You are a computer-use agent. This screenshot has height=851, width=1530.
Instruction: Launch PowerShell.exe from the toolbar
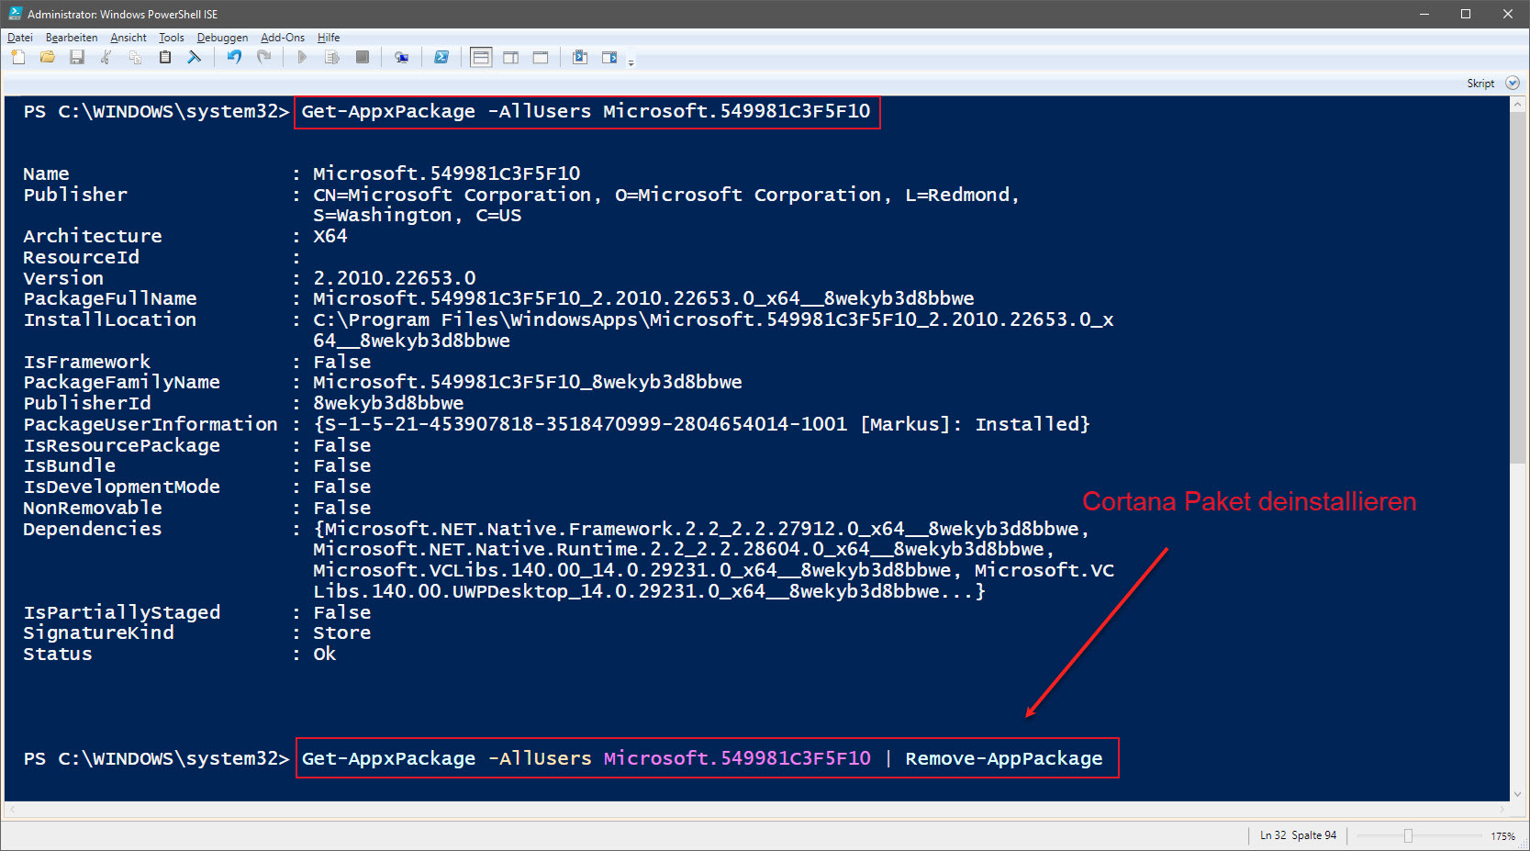point(441,57)
